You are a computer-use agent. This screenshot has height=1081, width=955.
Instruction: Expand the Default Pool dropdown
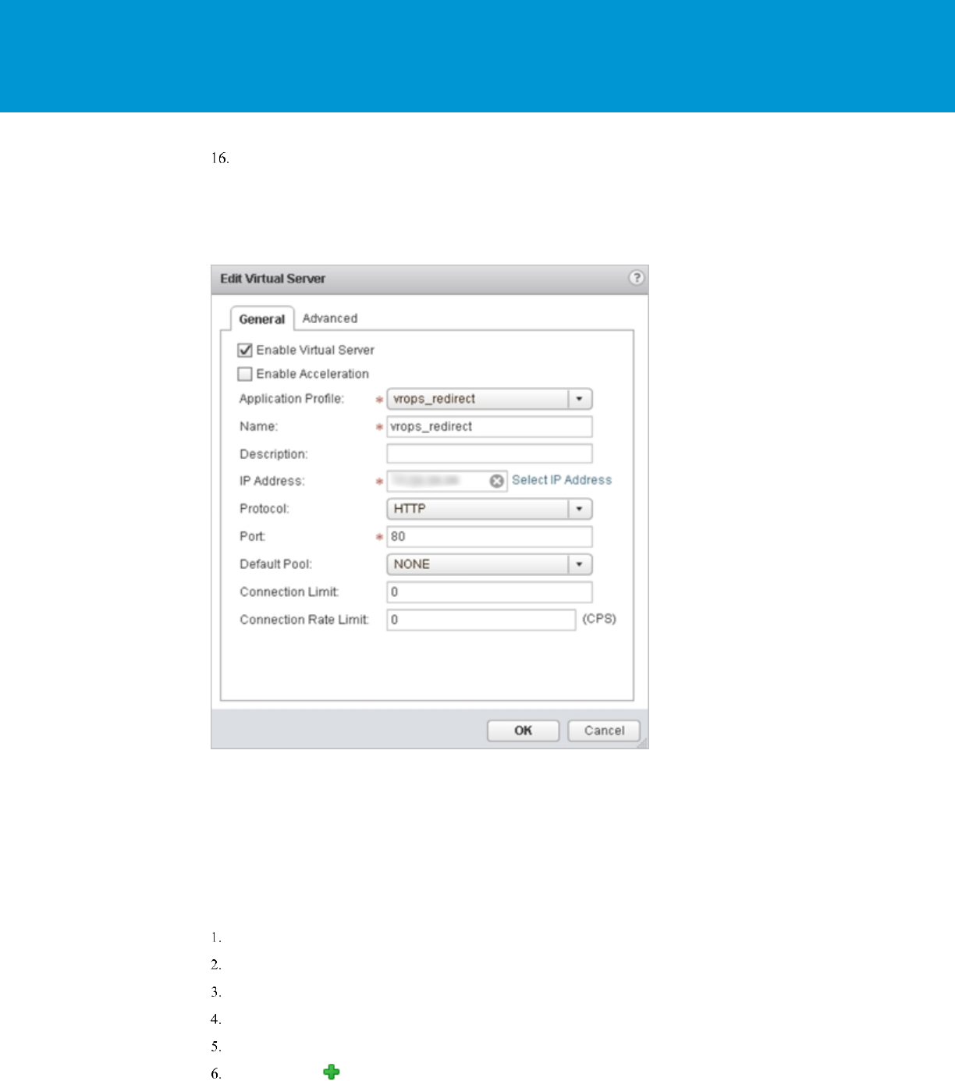click(489, 564)
